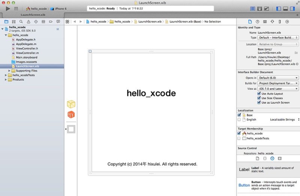Viewport: 300px width, 196px height.
Task: Show the Media library
Action: click(280, 158)
